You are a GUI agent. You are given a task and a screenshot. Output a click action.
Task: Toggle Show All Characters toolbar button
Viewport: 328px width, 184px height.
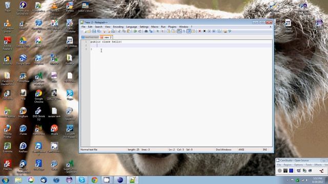click(x=184, y=31)
